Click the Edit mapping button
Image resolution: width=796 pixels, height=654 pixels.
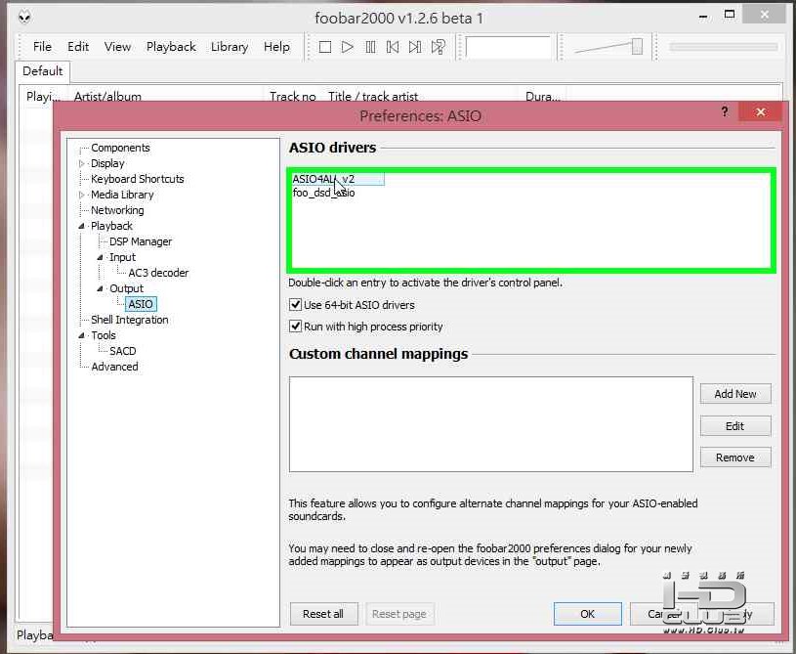pyautogui.click(x=735, y=426)
